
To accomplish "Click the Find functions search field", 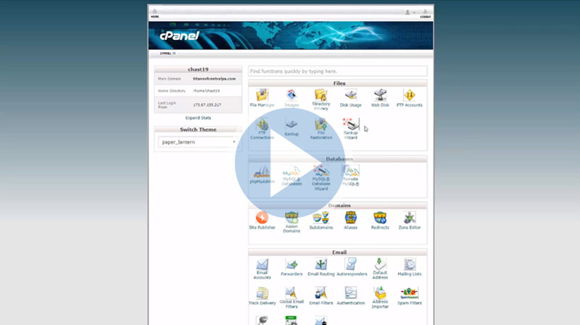I will click(338, 72).
